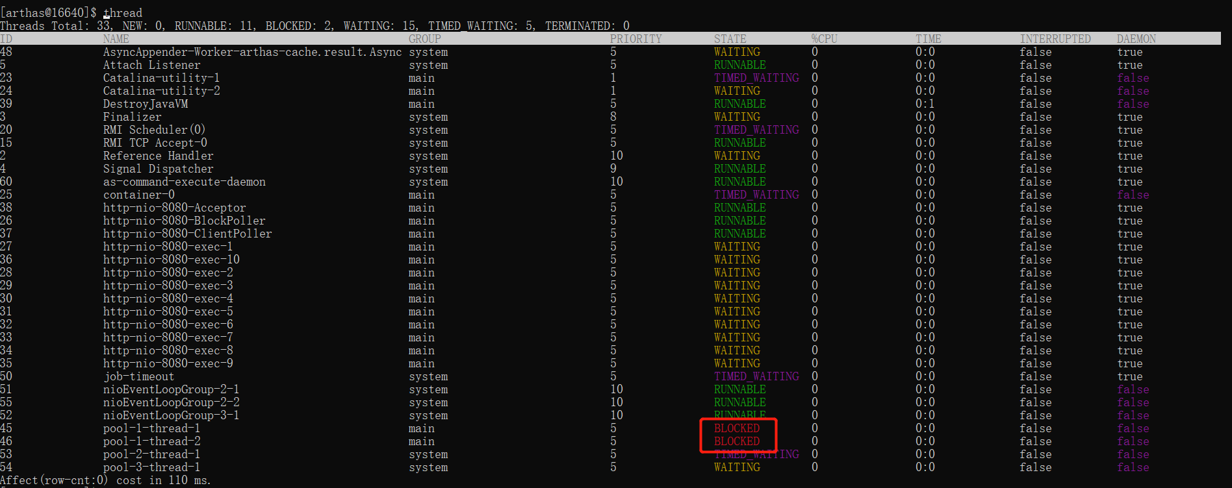This screenshot has width=1232, height=488.
Task: Select the http-nio-8080-exec-6 thread name
Action: (x=168, y=324)
